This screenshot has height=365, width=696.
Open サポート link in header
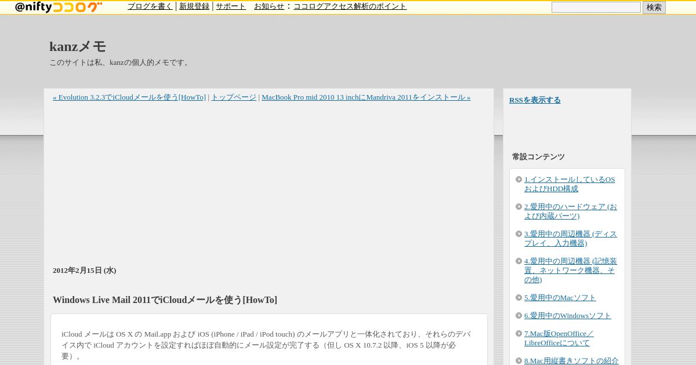tap(231, 6)
